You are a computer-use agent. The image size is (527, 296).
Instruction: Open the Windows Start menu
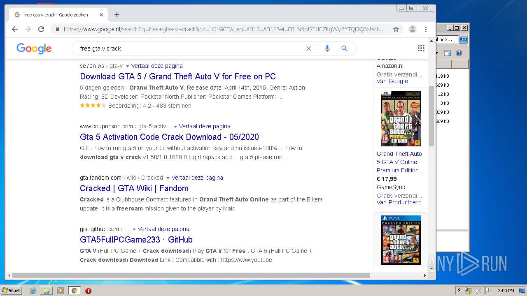click(12, 291)
